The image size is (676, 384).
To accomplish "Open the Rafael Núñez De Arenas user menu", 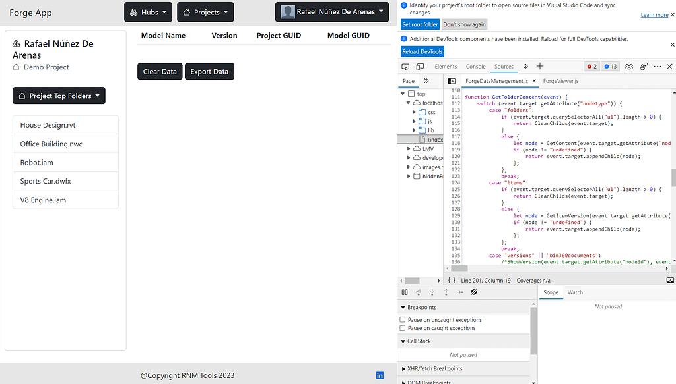I will (332, 12).
